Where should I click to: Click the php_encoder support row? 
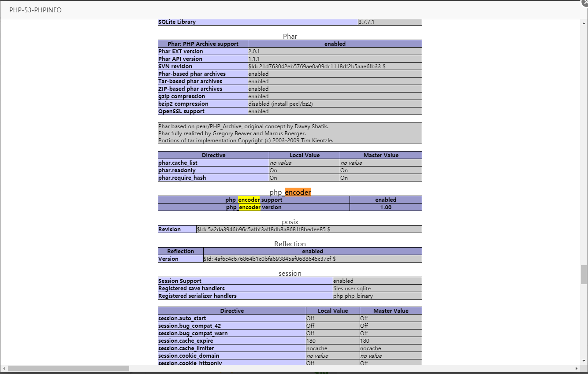coord(290,200)
